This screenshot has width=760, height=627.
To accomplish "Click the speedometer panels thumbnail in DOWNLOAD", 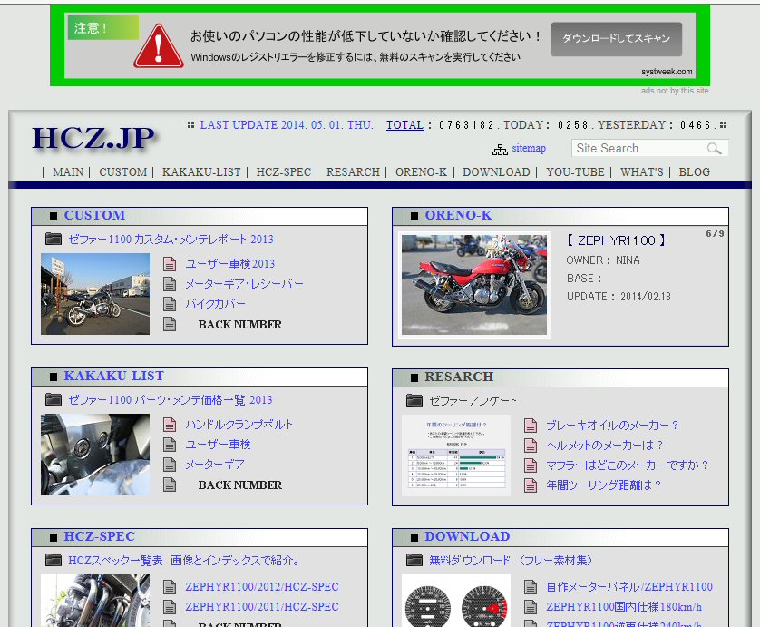I will pos(456,601).
